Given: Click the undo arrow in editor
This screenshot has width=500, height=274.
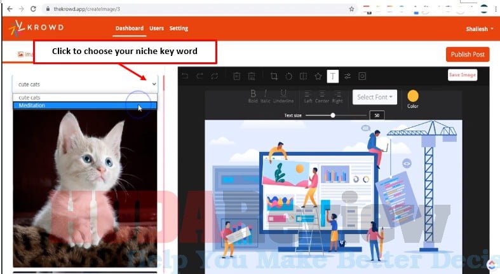Looking at the screenshot, I should point(185,76).
